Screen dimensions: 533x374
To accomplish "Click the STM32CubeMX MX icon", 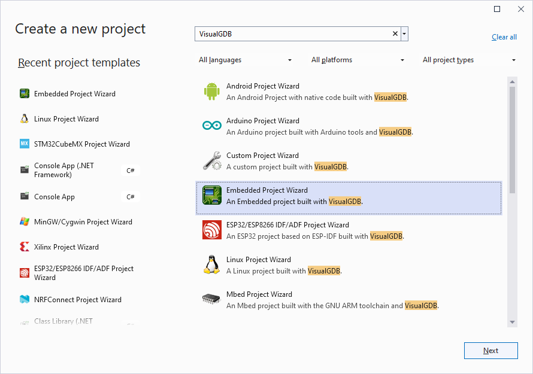I will tap(25, 144).
